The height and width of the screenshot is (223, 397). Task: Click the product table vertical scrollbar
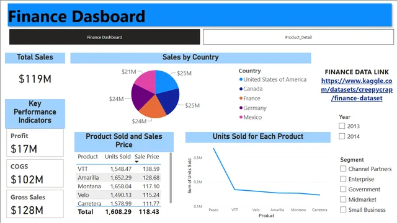coord(171,178)
